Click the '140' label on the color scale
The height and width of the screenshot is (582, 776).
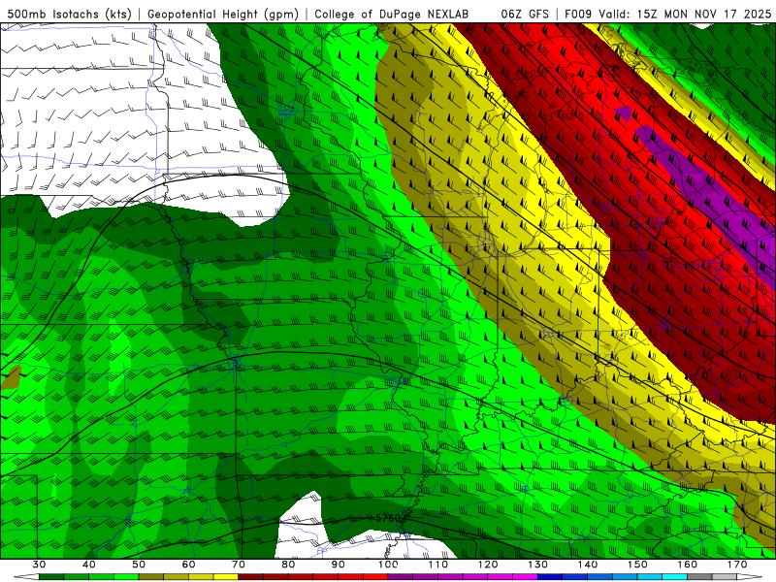pos(588,565)
